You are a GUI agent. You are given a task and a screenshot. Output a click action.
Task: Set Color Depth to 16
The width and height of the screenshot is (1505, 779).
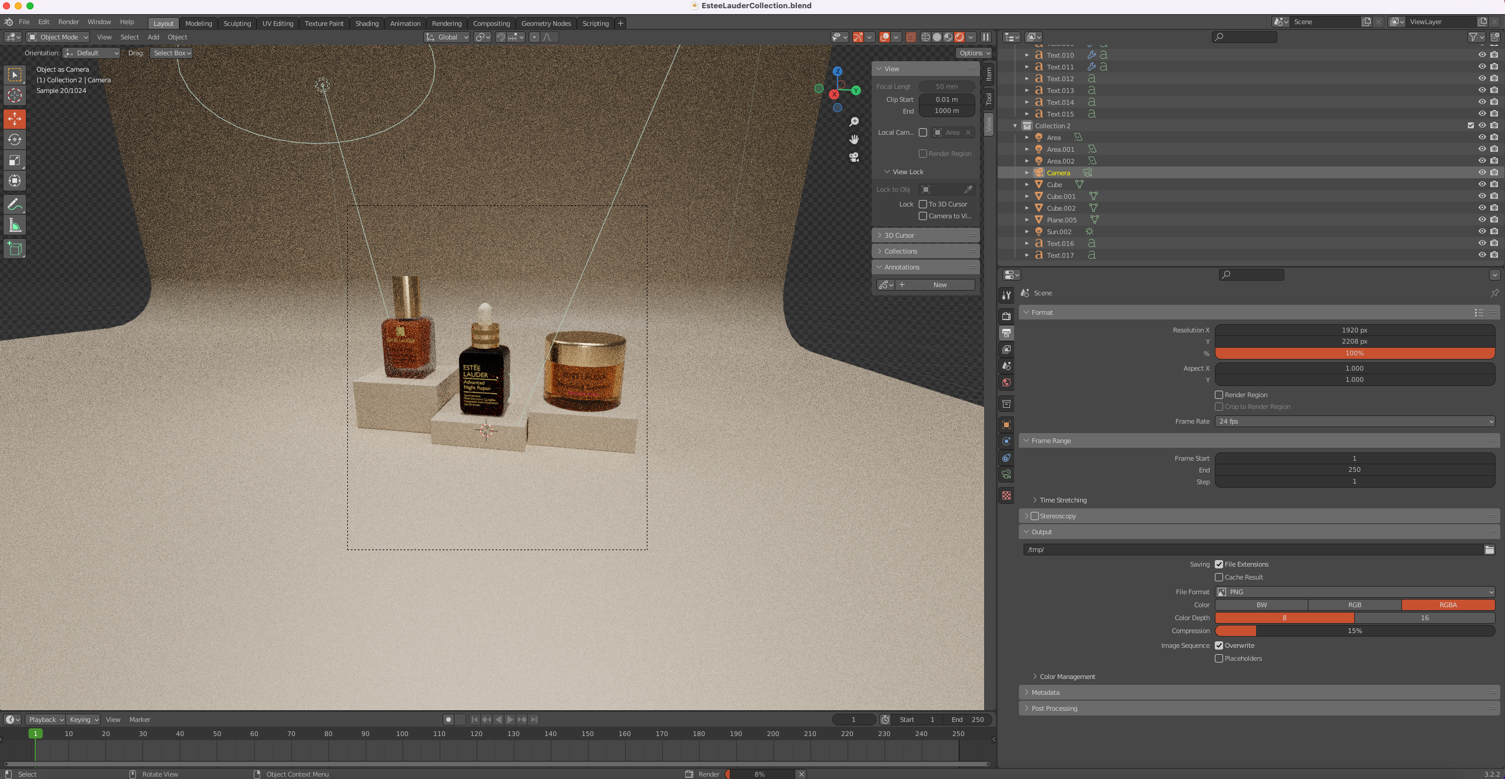tap(1424, 618)
